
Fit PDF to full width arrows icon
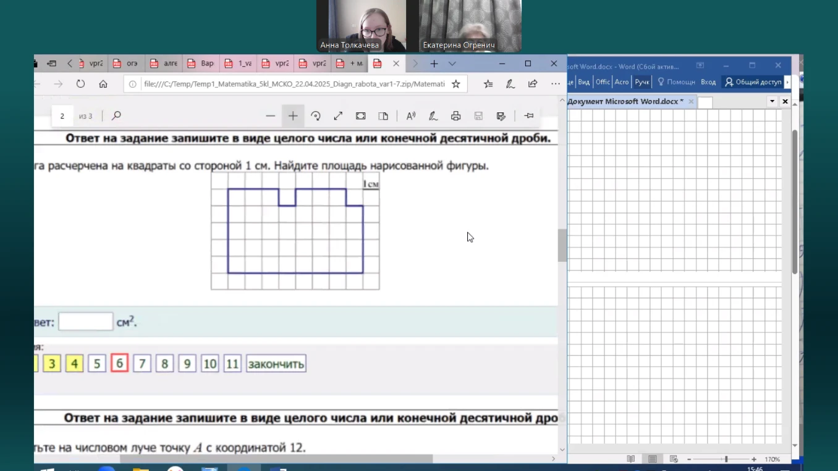click(338, 116)
